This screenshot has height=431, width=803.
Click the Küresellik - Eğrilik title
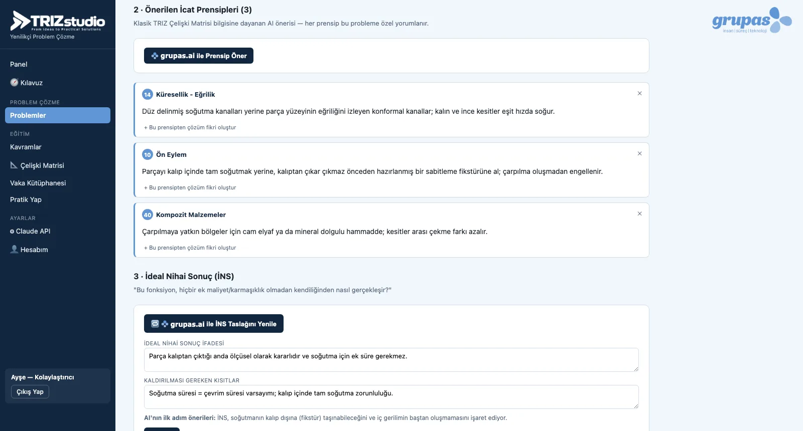click(x=185, y=94)
